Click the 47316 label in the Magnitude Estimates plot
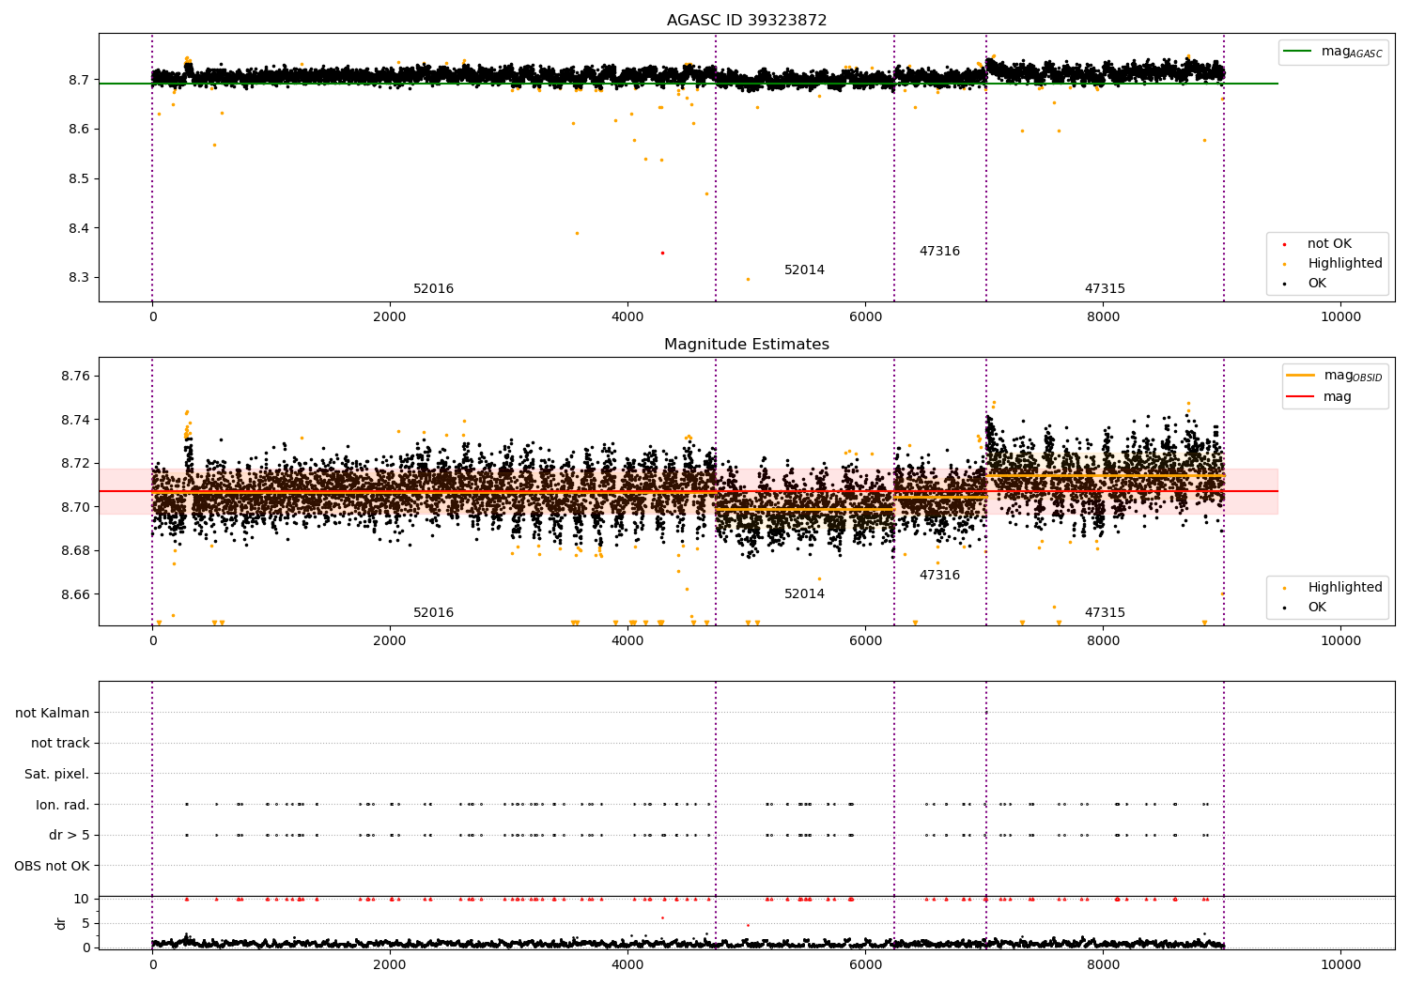Viewport: 1409px width, 986px height. (x=939, y=576)
